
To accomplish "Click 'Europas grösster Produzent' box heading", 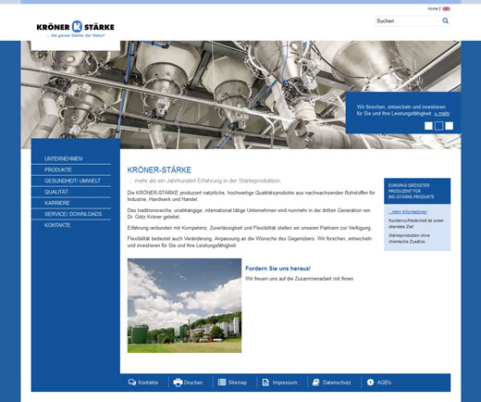I will pyautogui.click(x=412, y=191).
